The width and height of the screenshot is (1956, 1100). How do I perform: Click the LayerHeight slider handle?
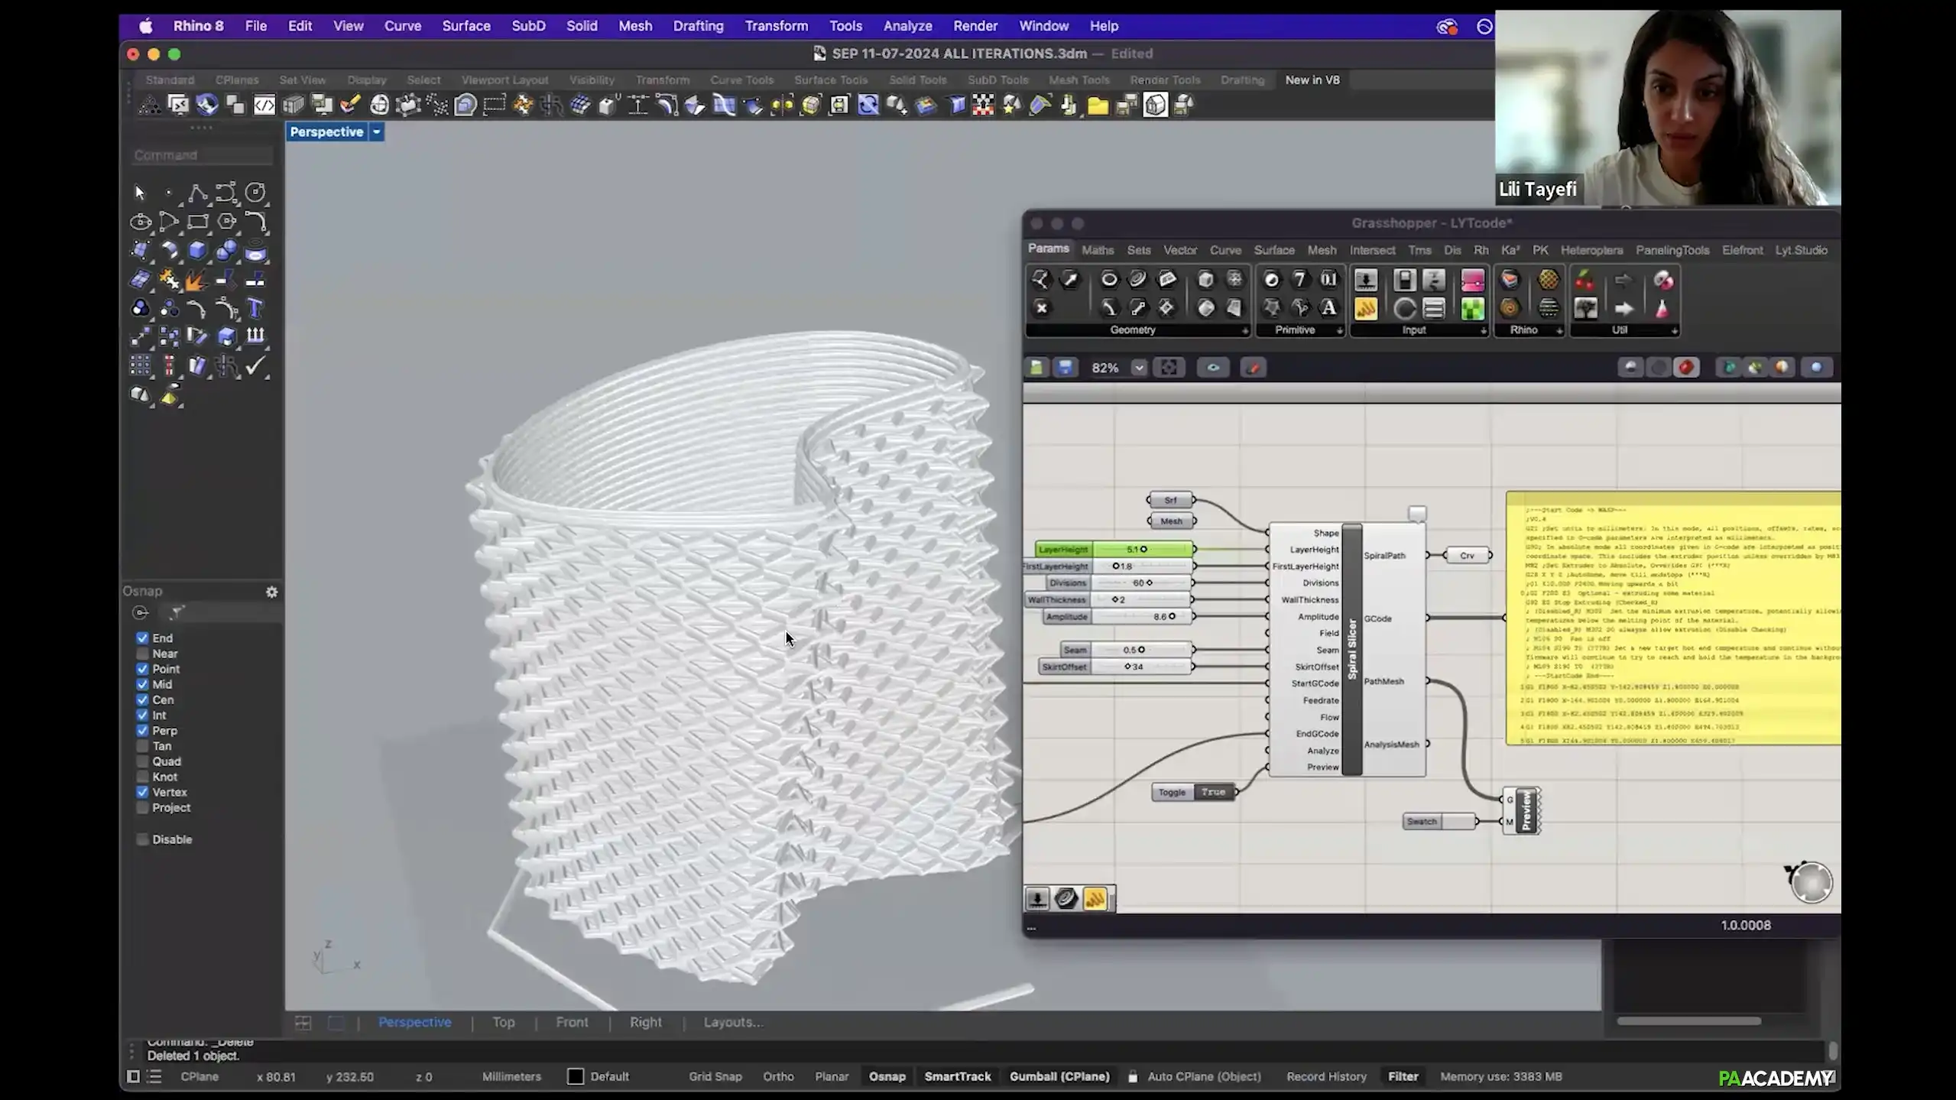tap(1143, 550)
